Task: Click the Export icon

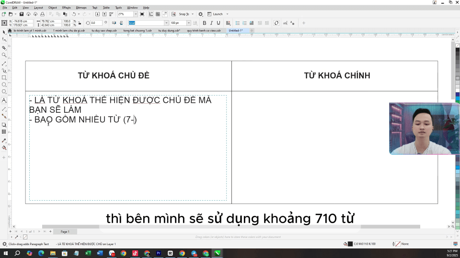Action: click(x=104, y=14)
